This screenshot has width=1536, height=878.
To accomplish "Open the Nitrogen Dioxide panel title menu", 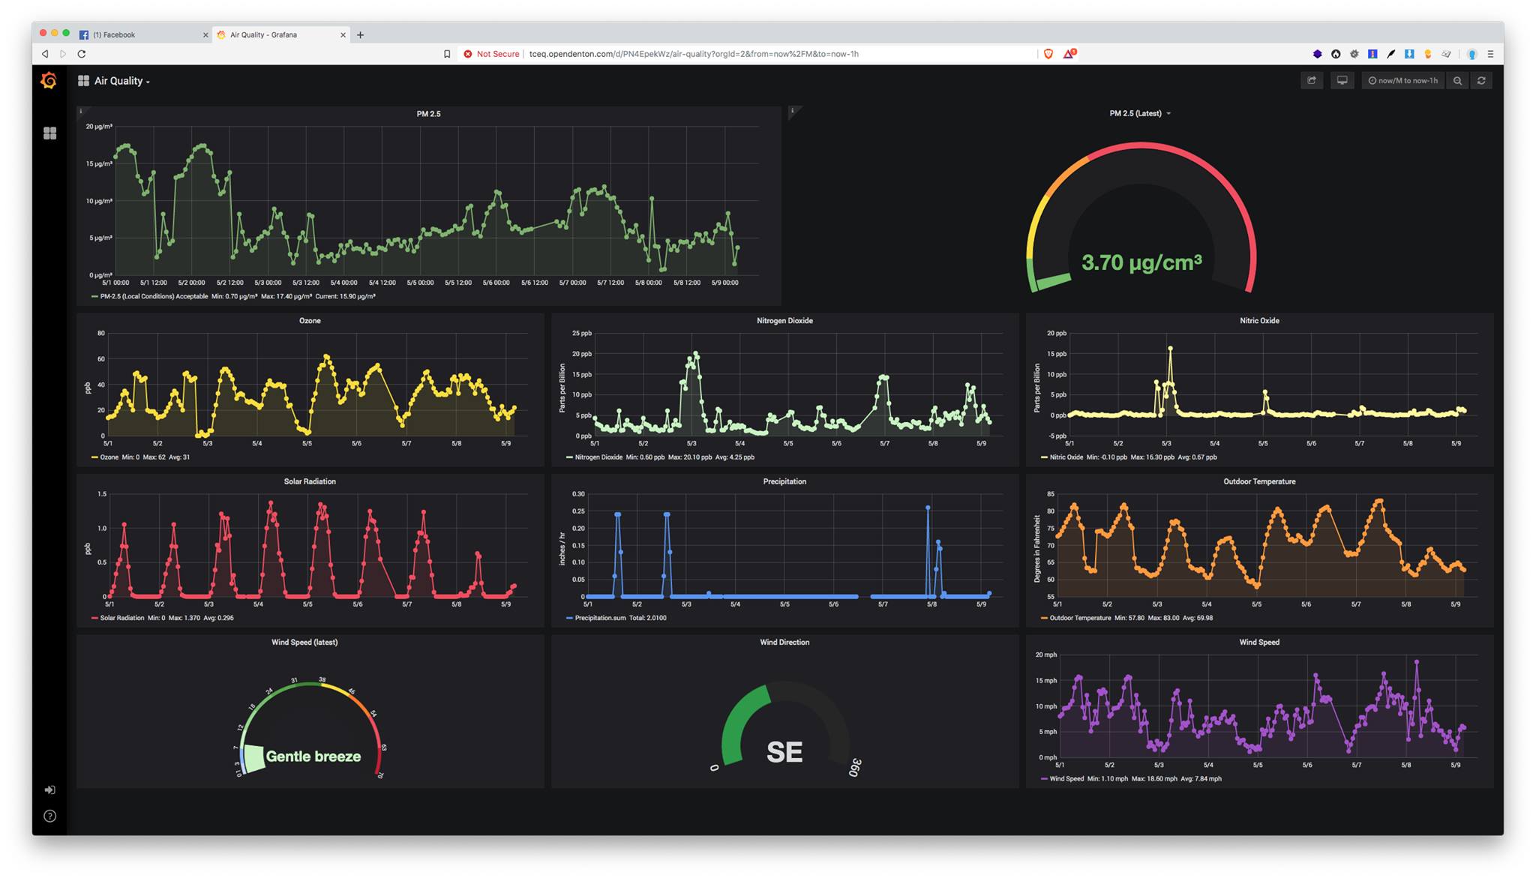I will tap(784, 320).
